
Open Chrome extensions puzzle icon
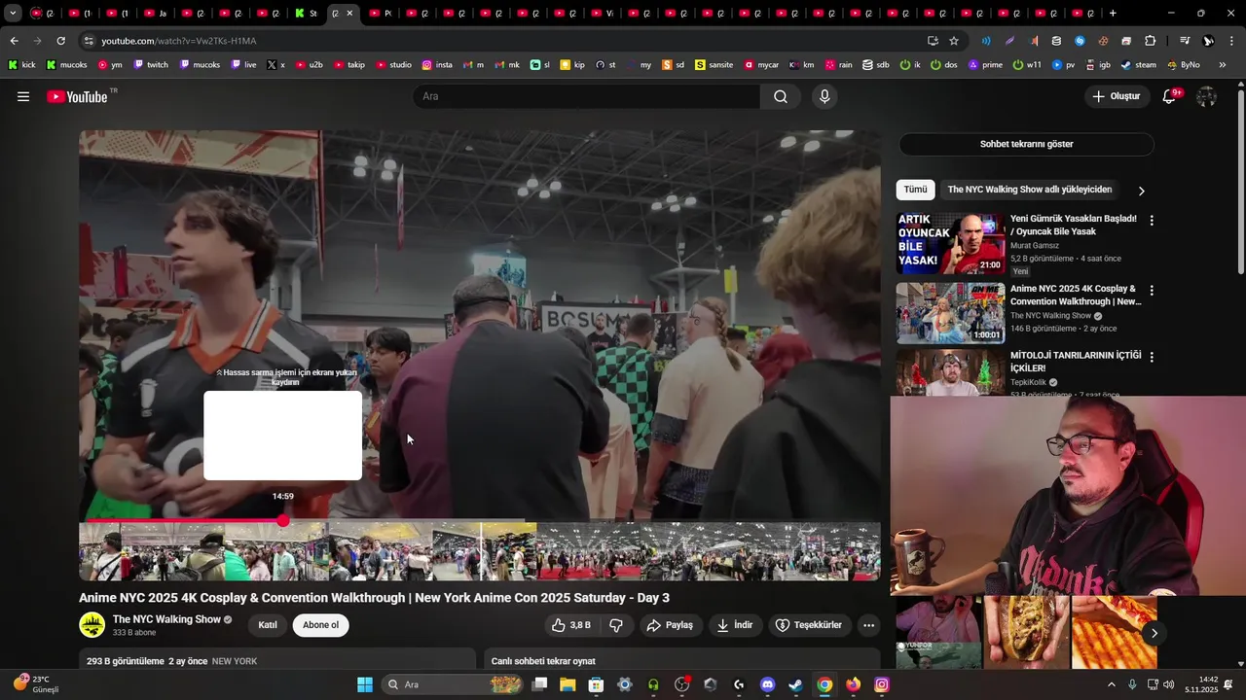(1150, 41)
